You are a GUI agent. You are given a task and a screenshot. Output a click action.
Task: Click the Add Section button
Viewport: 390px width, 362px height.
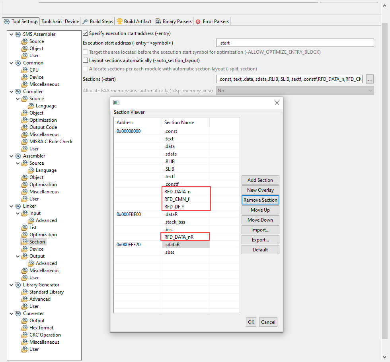tap(260, 180)
